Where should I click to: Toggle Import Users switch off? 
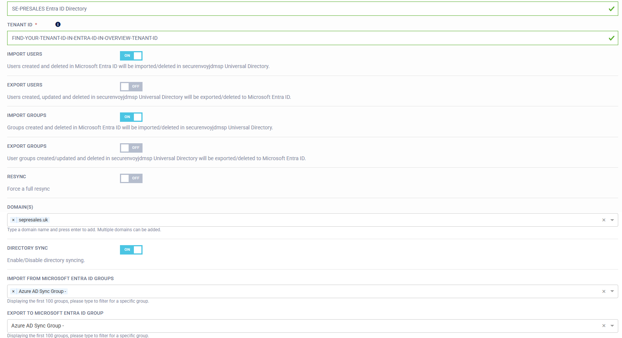coord(131,56)
